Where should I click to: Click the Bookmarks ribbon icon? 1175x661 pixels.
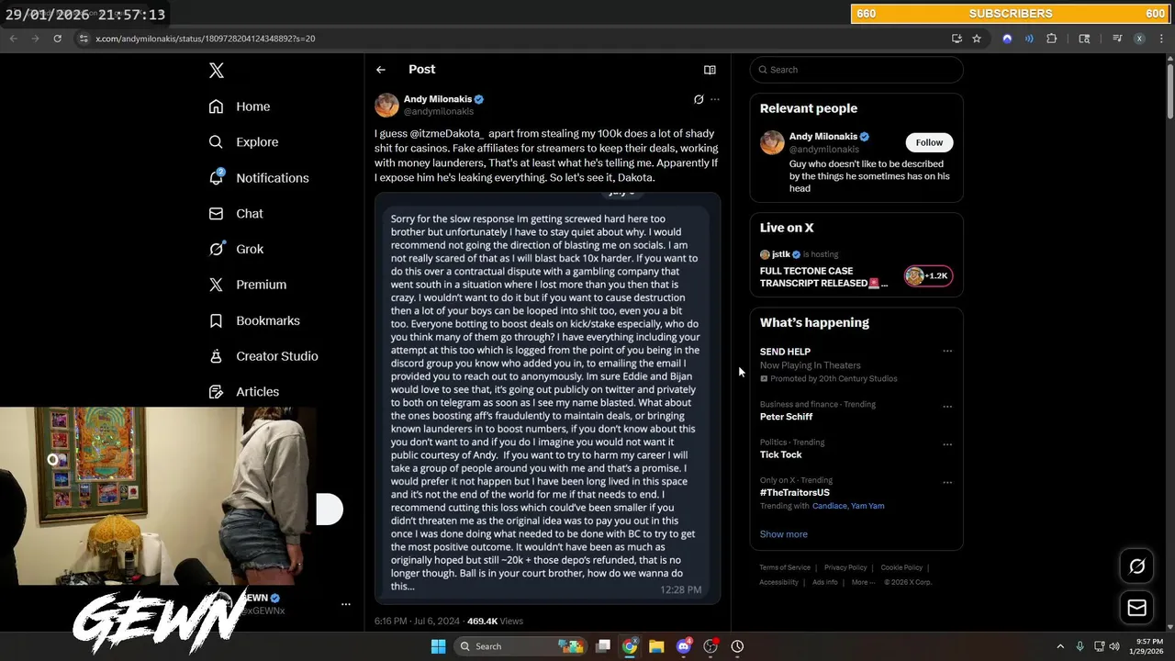point(216,320)
